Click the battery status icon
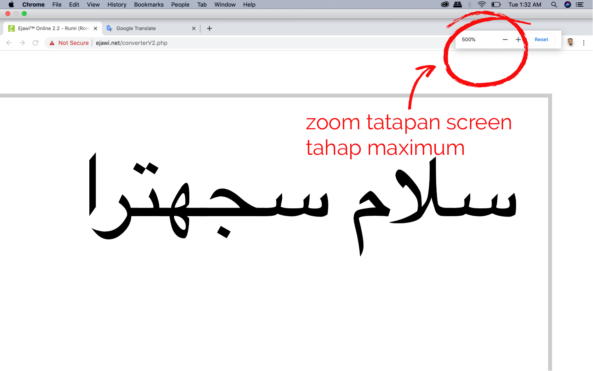Image resolution: width=593 pixels, height=371 pixels. point(496,5)
